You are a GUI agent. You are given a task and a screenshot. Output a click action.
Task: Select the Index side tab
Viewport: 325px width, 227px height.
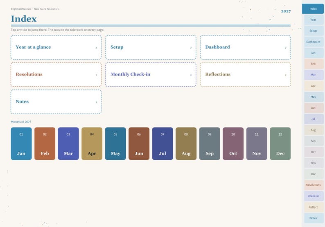coord(313,9)
